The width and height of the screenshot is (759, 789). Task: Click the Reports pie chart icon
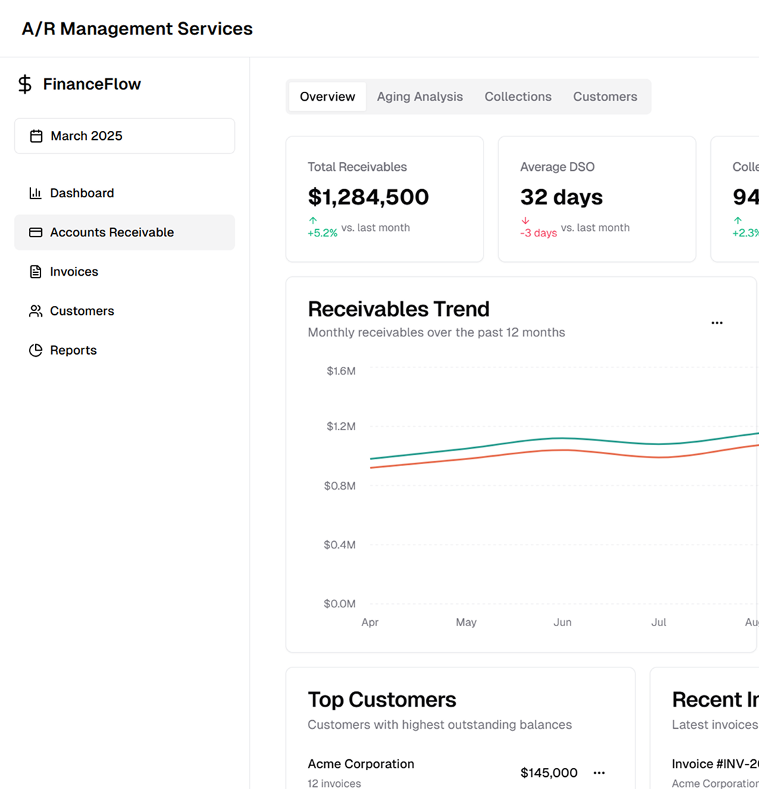(36, 350)
